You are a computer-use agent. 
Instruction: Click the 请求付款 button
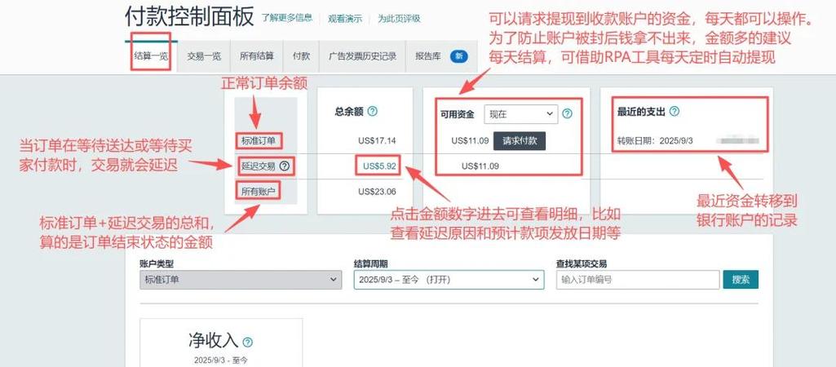(520, 141)
